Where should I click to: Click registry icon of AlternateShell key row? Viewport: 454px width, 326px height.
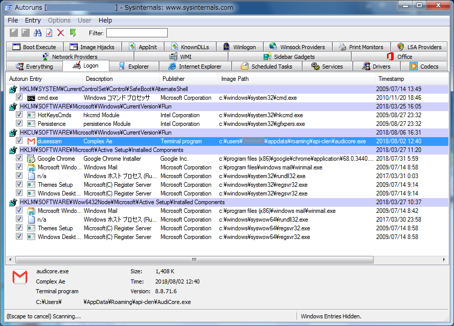[x=13, y=89]
